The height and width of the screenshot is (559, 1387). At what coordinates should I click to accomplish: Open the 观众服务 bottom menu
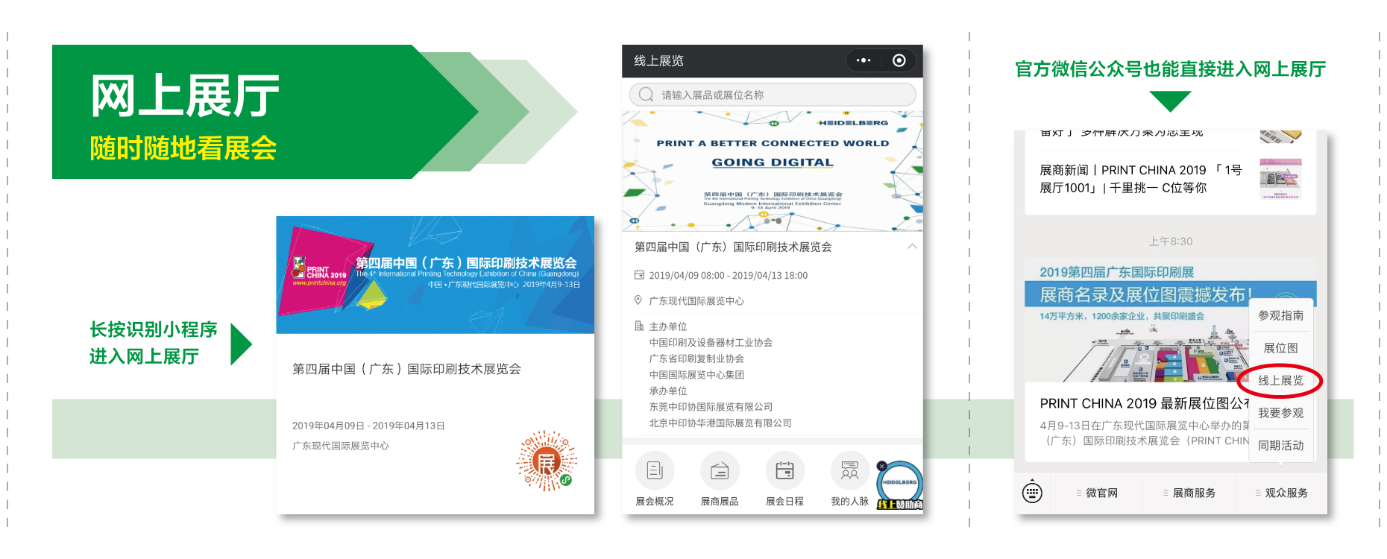[x=1281, y=493]
